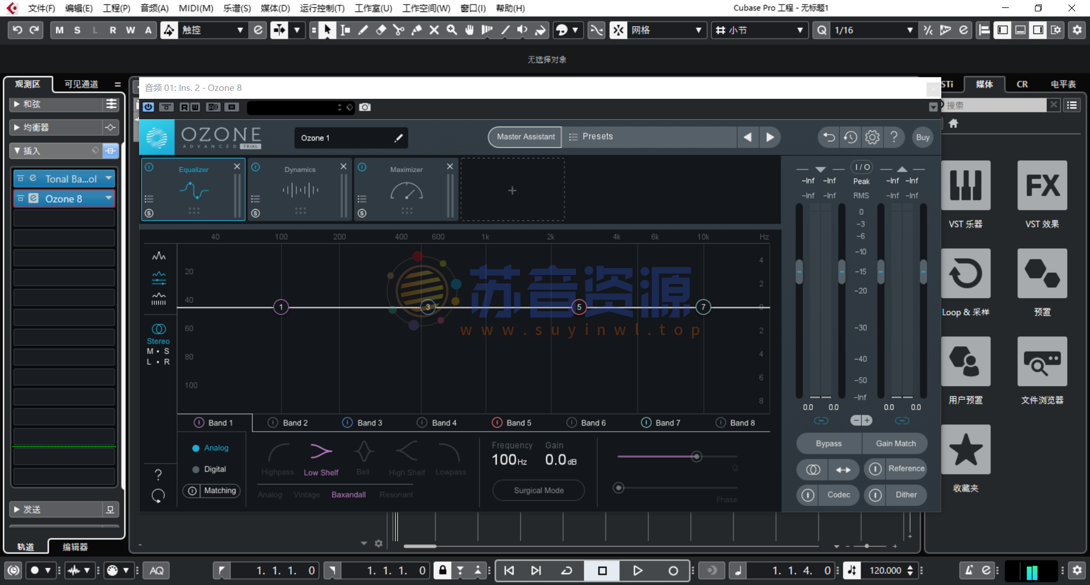Collapse the 插入 section

tap(17, 151)
